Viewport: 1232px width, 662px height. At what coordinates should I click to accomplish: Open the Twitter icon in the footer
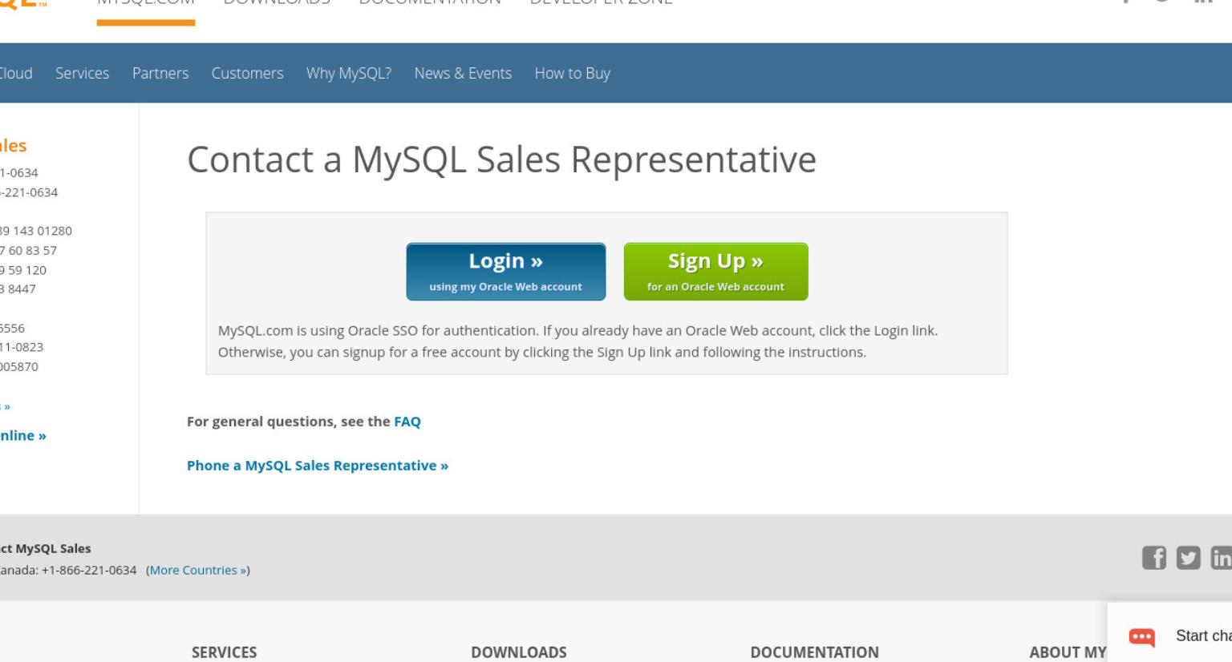click(1188, 558)
